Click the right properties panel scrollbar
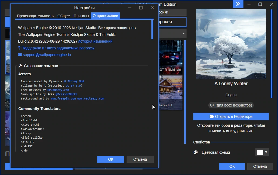The width and height of the screenshot is (278, 175). point(271,54)
